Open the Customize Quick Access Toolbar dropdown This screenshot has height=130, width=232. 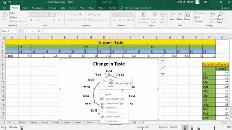(x=22, y=2)
